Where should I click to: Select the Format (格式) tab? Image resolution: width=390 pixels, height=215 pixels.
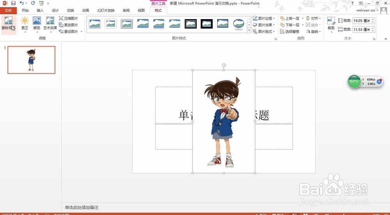click(x=158, y=11)
